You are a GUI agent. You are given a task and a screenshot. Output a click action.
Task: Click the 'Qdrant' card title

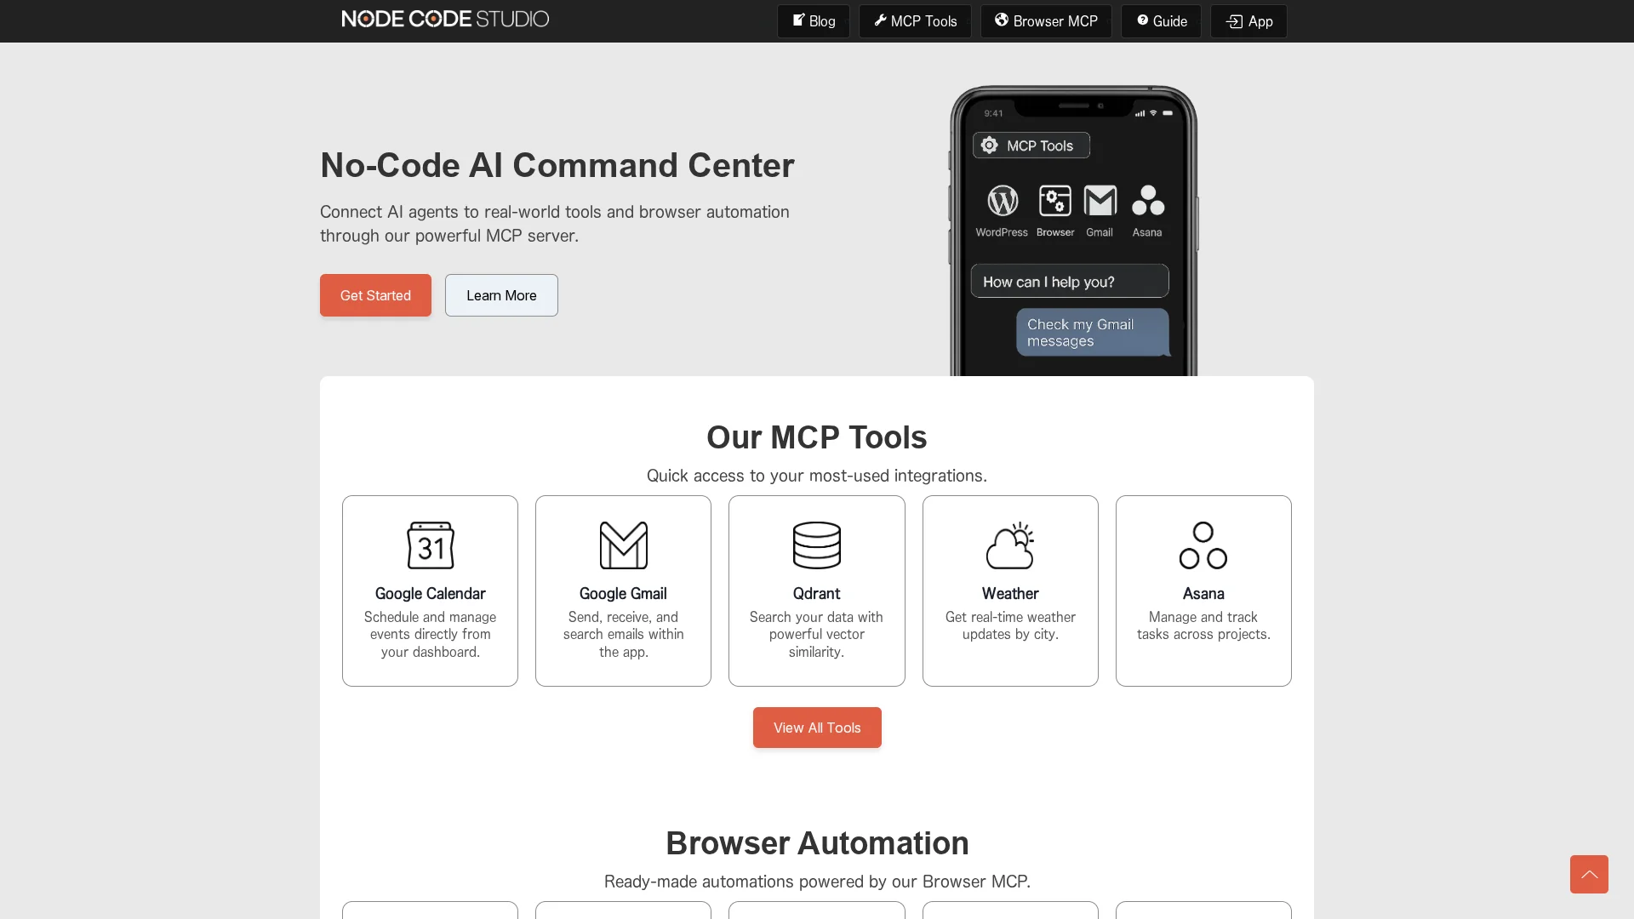[x=816, y=593]
